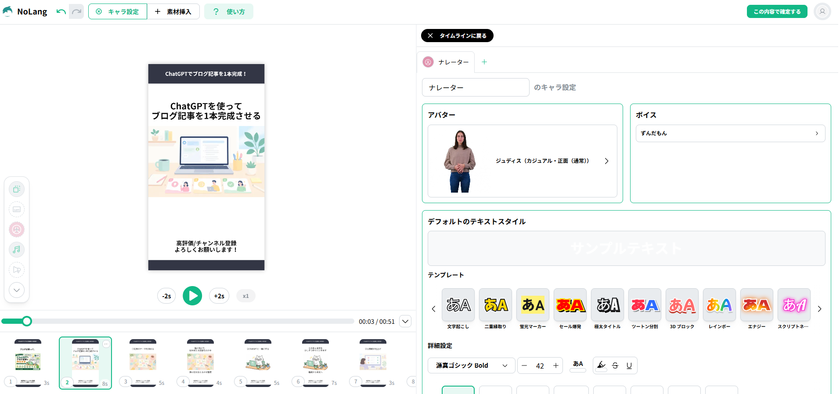The image size is (840, 394).
Task: Open the text color あA picker
Action: pyautogui.click(x=578, y=365)
